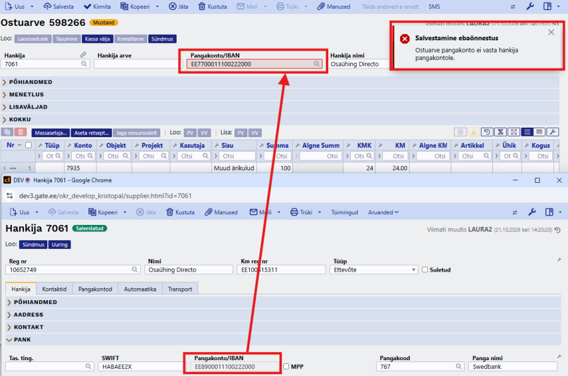Image resolution: width=568 pixels, height=376 pixels.
Task: Toggle the Suletud checkbox
Action: (x=425, y=270)
